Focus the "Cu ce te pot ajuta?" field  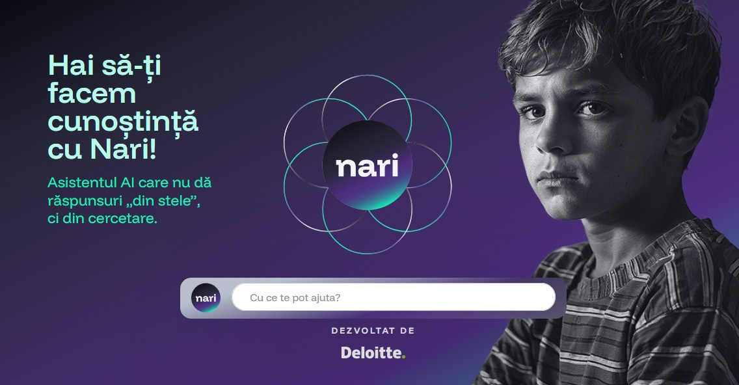pyautogui.click(x=394, y=297)
